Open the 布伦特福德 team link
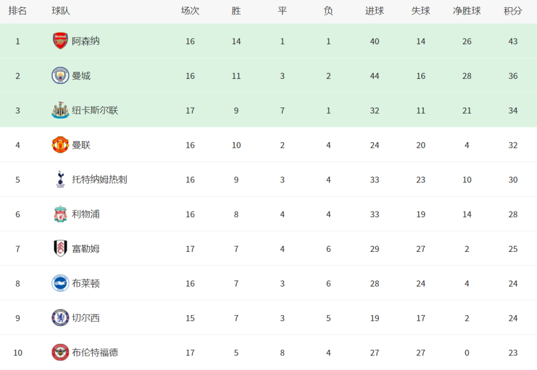This screenshot has width=537, height=370. pyautogui.click(x=95, y=353)
